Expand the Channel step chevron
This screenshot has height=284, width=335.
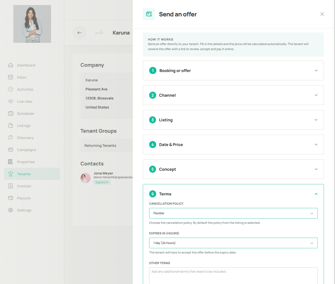click(316, 95)
